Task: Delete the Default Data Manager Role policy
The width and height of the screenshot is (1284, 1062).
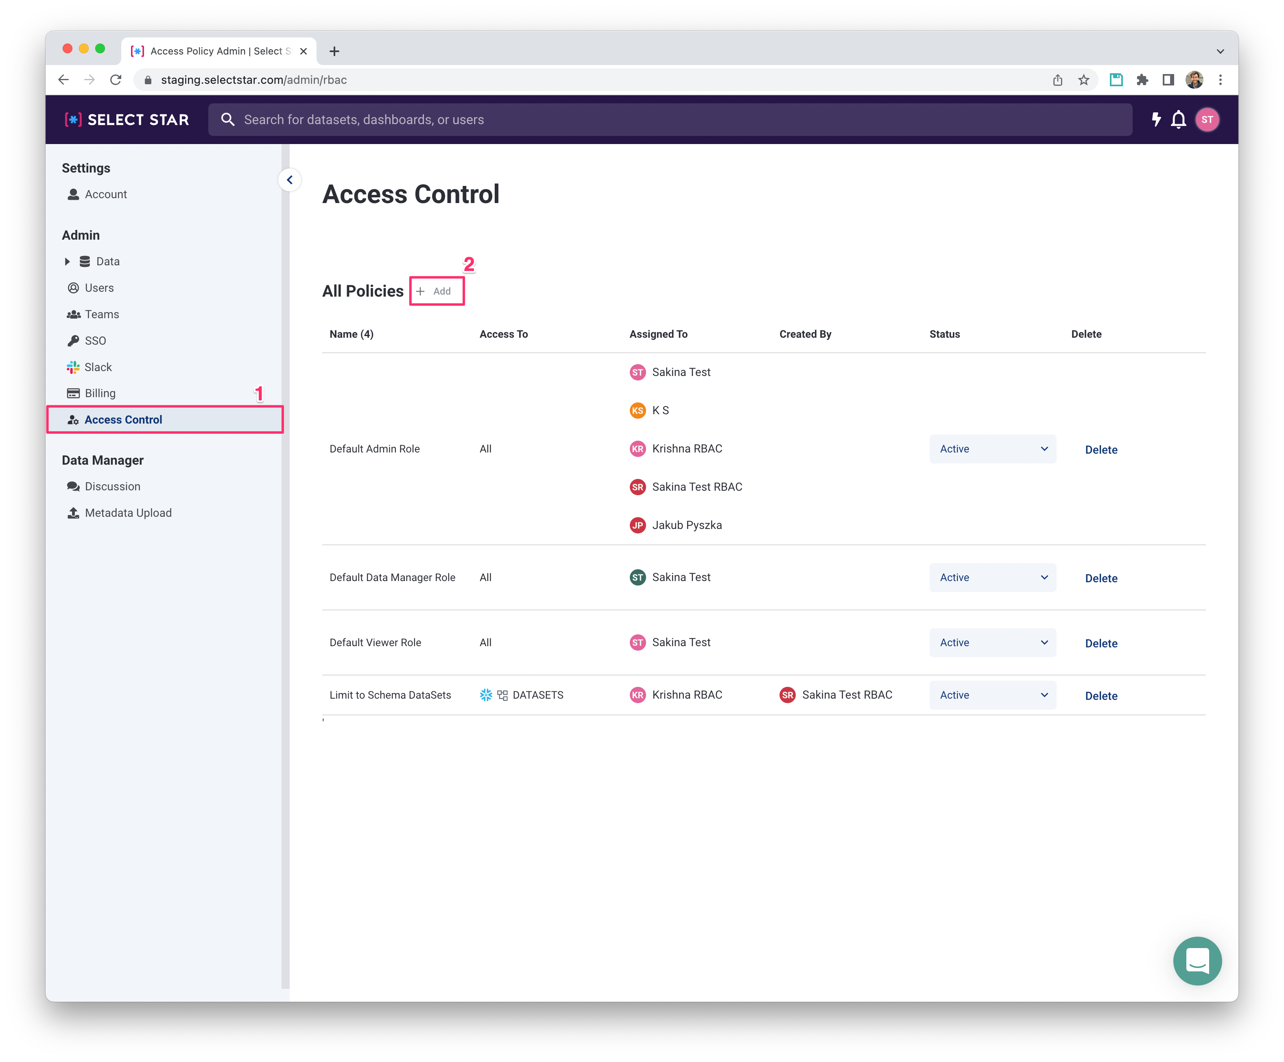Action: [1101, 578]
